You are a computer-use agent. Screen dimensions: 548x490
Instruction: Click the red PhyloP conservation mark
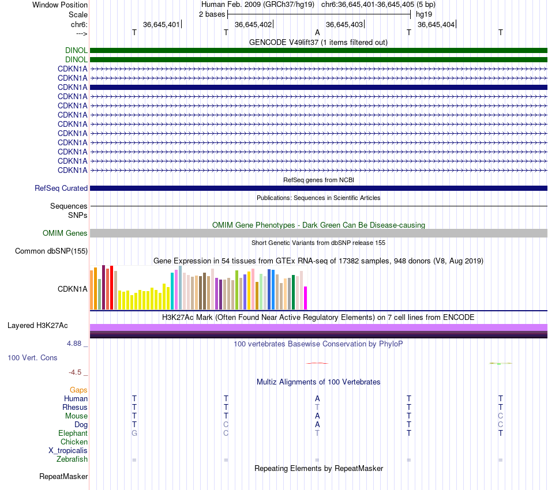point(317,363)
